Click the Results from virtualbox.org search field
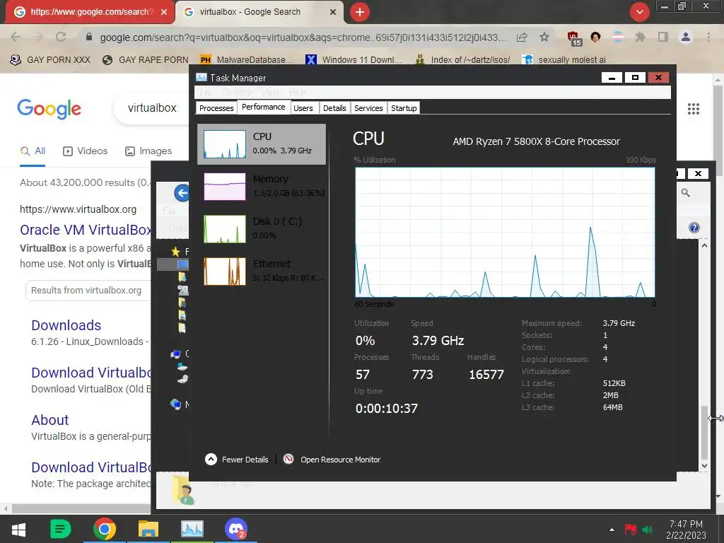This screenshot has width=724, height=543. pyautogui.click(x=88, y=291)
